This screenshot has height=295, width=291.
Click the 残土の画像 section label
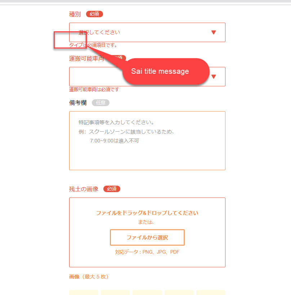84,189
